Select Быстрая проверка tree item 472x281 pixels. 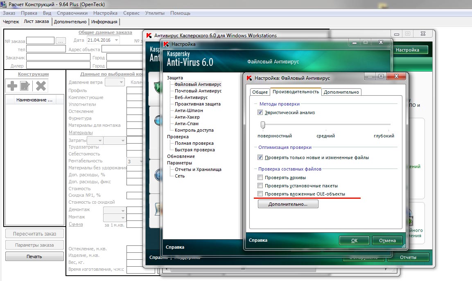195,150
